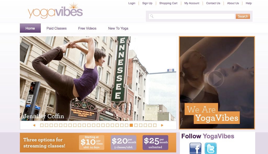This screenshot has height=154, width=268.
Task: Open the Shopping Cart link
Action: (168, 3)
